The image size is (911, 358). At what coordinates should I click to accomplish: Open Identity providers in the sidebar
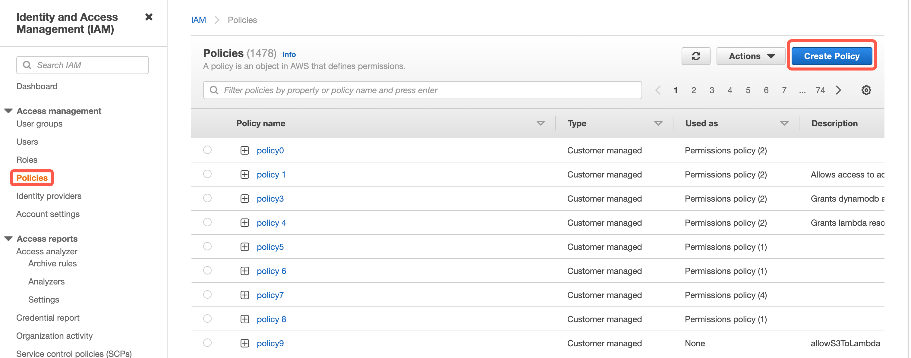49,196
